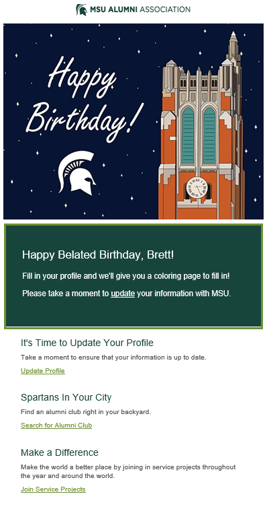This screenshot has height=509, width=267.
Task: Open the Update Profile link
Action: (43, 371)
